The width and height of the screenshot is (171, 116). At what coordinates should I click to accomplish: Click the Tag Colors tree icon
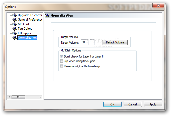tap(15, 29)
